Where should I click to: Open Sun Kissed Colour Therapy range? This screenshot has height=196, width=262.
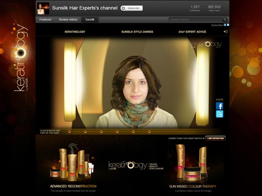point(193,186)
